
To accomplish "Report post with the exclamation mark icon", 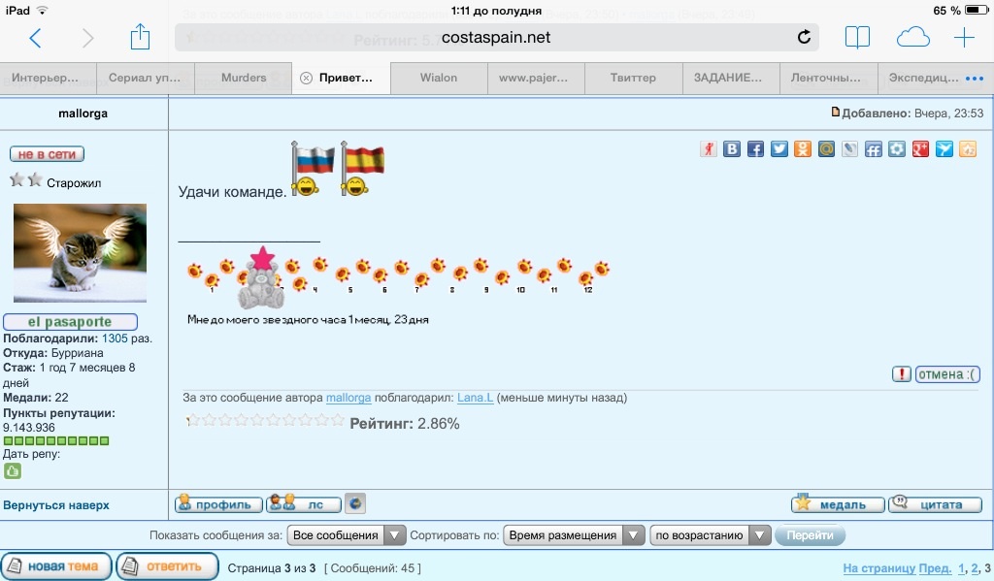I will [x=902, y=374].
